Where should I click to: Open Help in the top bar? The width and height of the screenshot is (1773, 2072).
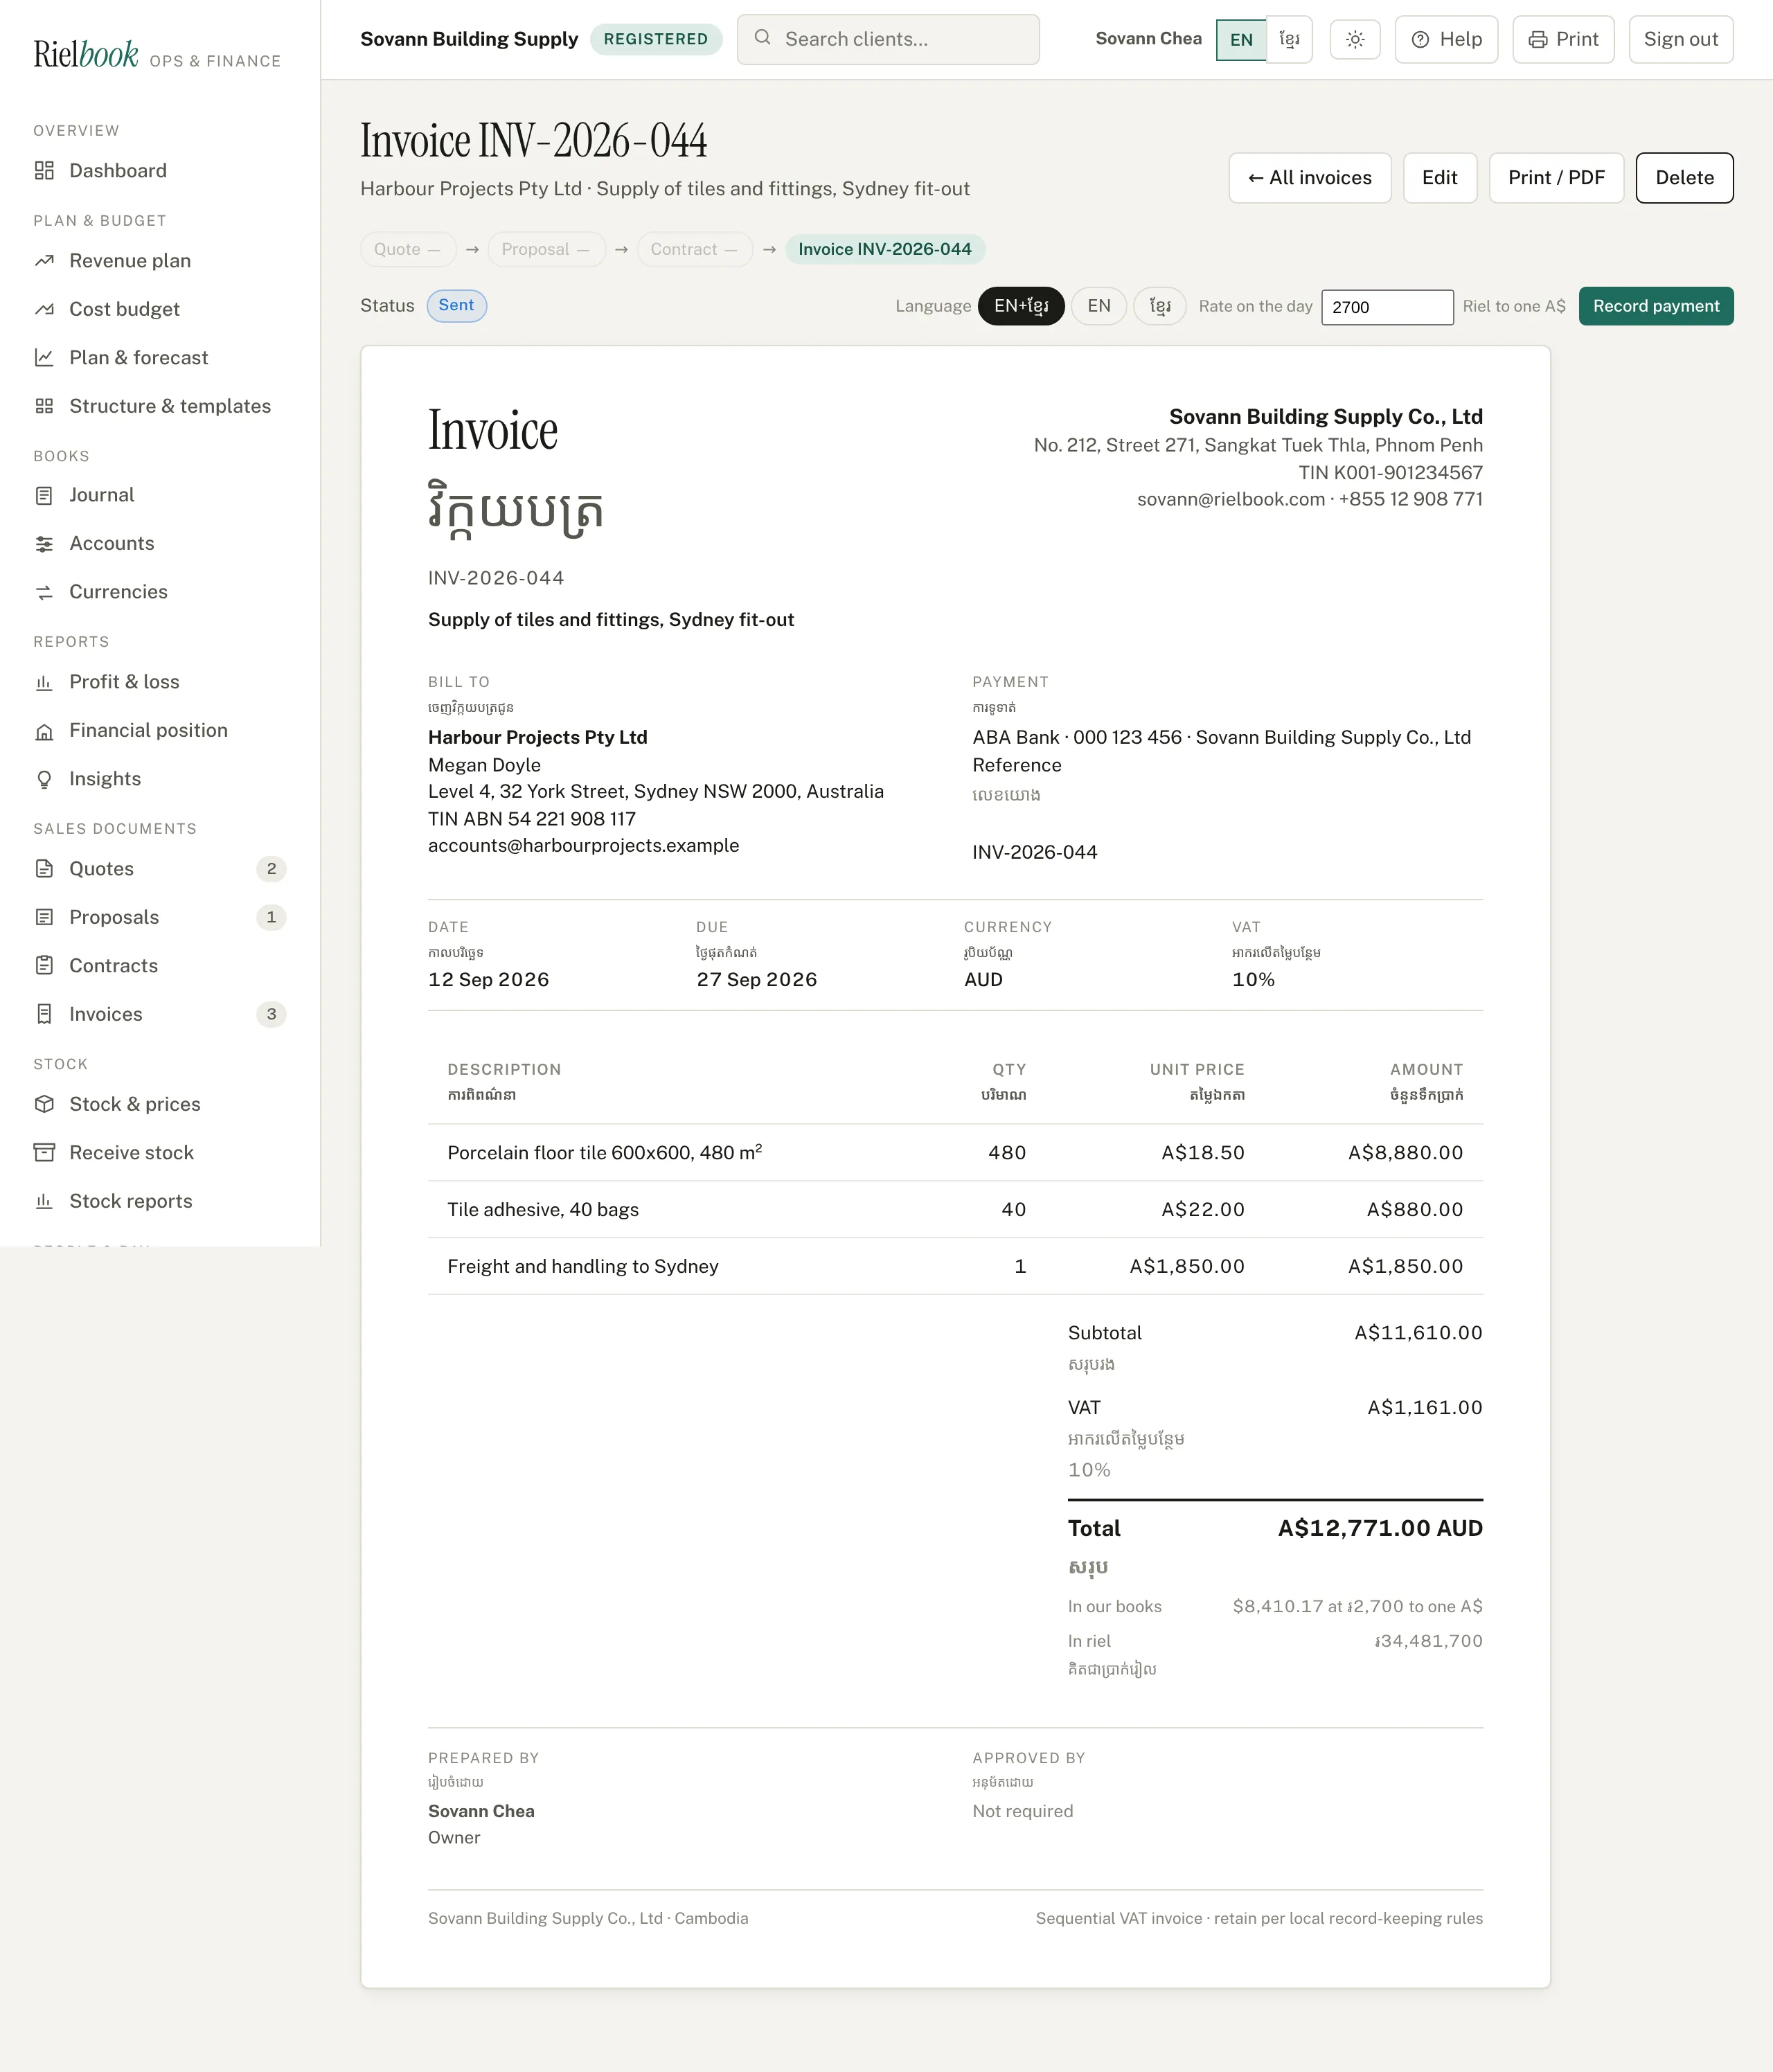[1446, 40]
